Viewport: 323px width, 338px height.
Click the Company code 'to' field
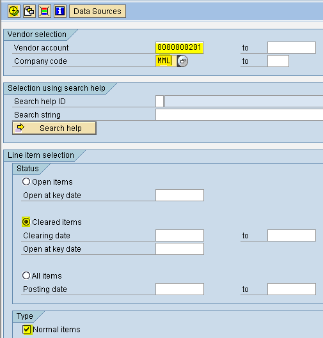[x=278, y=61]
